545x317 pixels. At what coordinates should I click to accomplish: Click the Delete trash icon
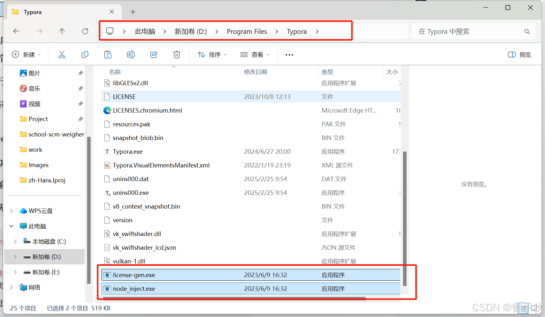click(177, 55)
